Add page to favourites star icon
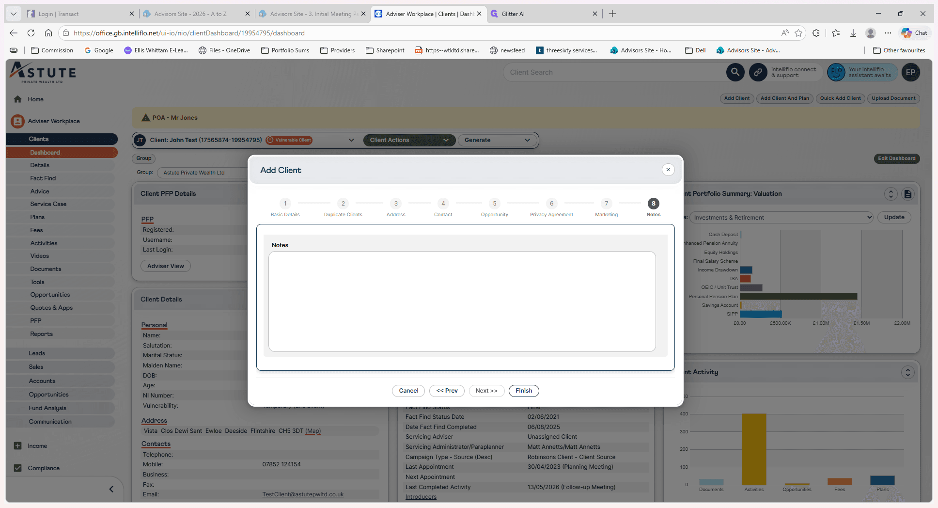938x508 pixels. [798, 33]
